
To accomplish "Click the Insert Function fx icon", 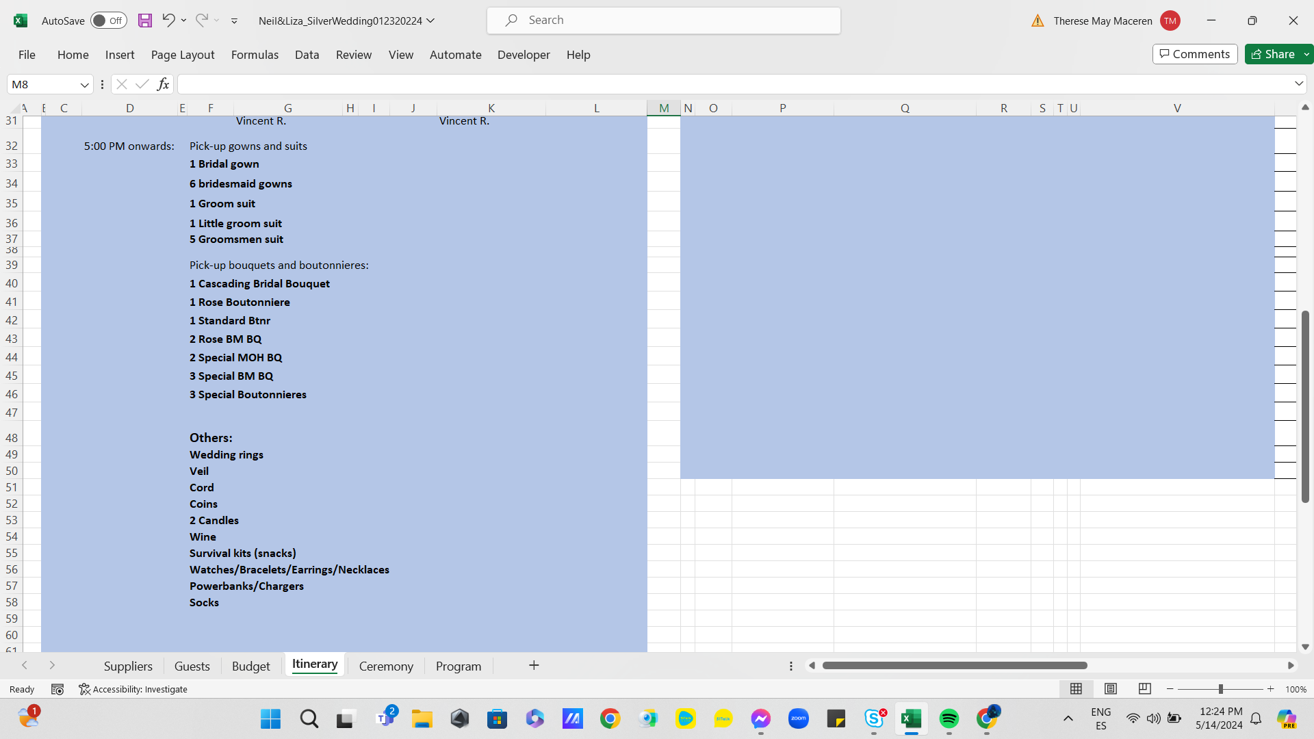I will [x=163, y=84].
